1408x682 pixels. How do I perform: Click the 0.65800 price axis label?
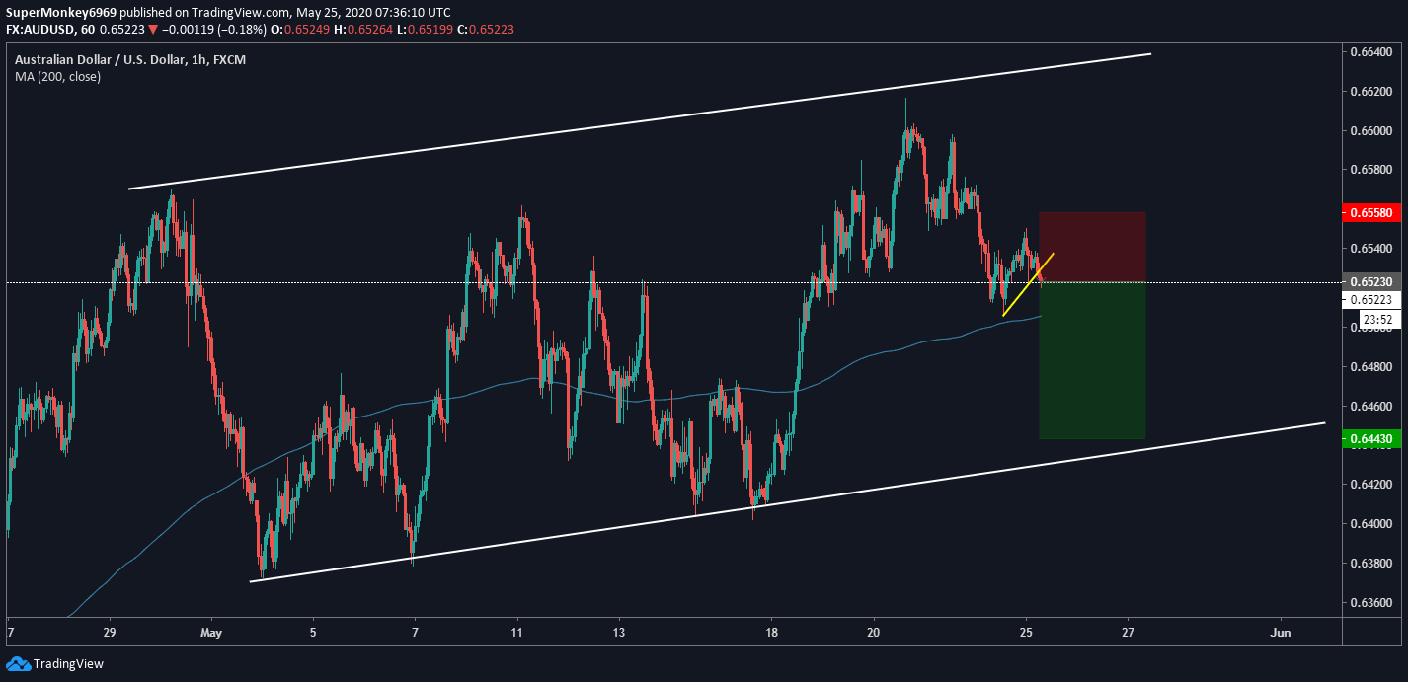(1370, 170)
